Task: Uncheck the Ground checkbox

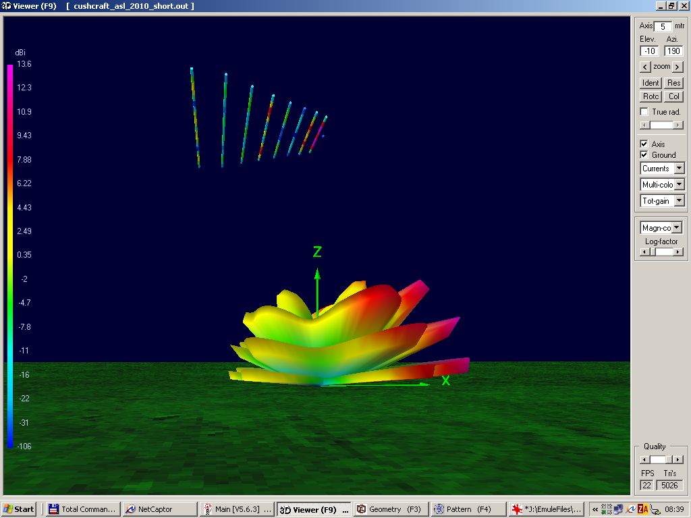Action: pos(644,155)
